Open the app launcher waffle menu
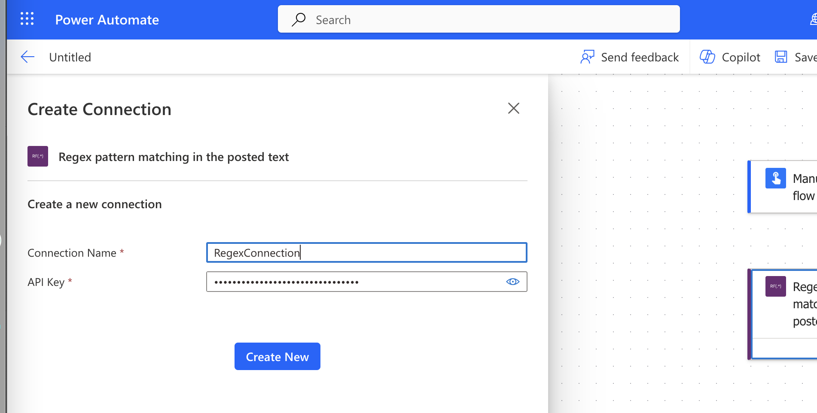 (x=27, y=18)
